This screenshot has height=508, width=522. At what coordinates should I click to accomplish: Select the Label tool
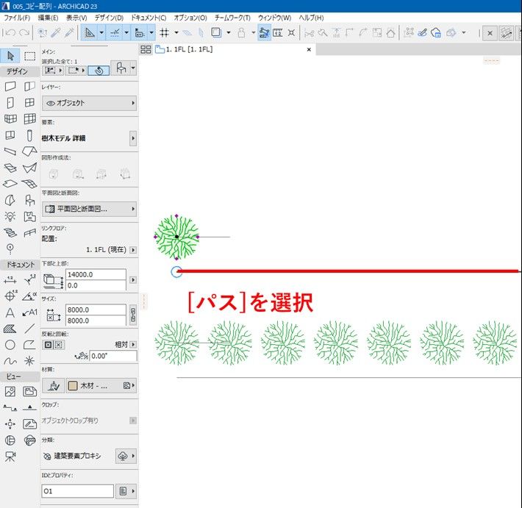click(x=29, y=312)
